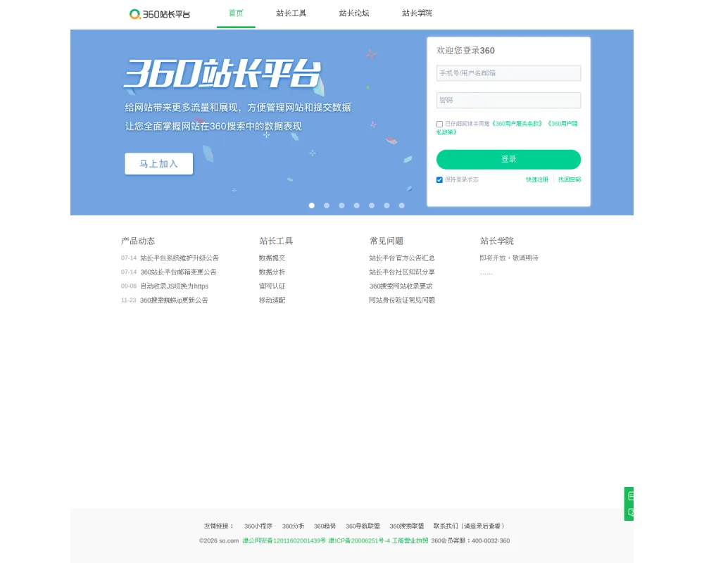Click the green 登录 button

pyautogui.click(x=508, y=159)
